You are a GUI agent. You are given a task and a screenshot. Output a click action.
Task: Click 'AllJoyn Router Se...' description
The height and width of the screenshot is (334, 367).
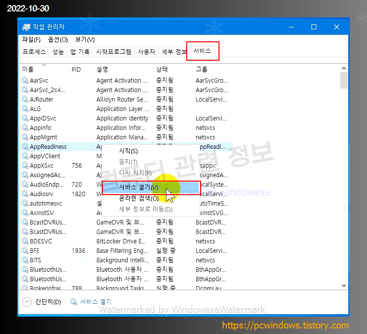point(122,100)
